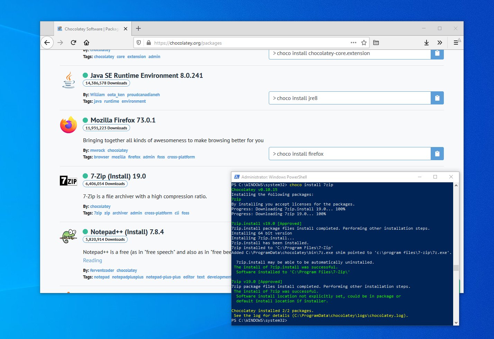Expand more toolbar tools chevron
Image resolution: width=494 pixels, height=339 pixels.
[x=440, y=43]
